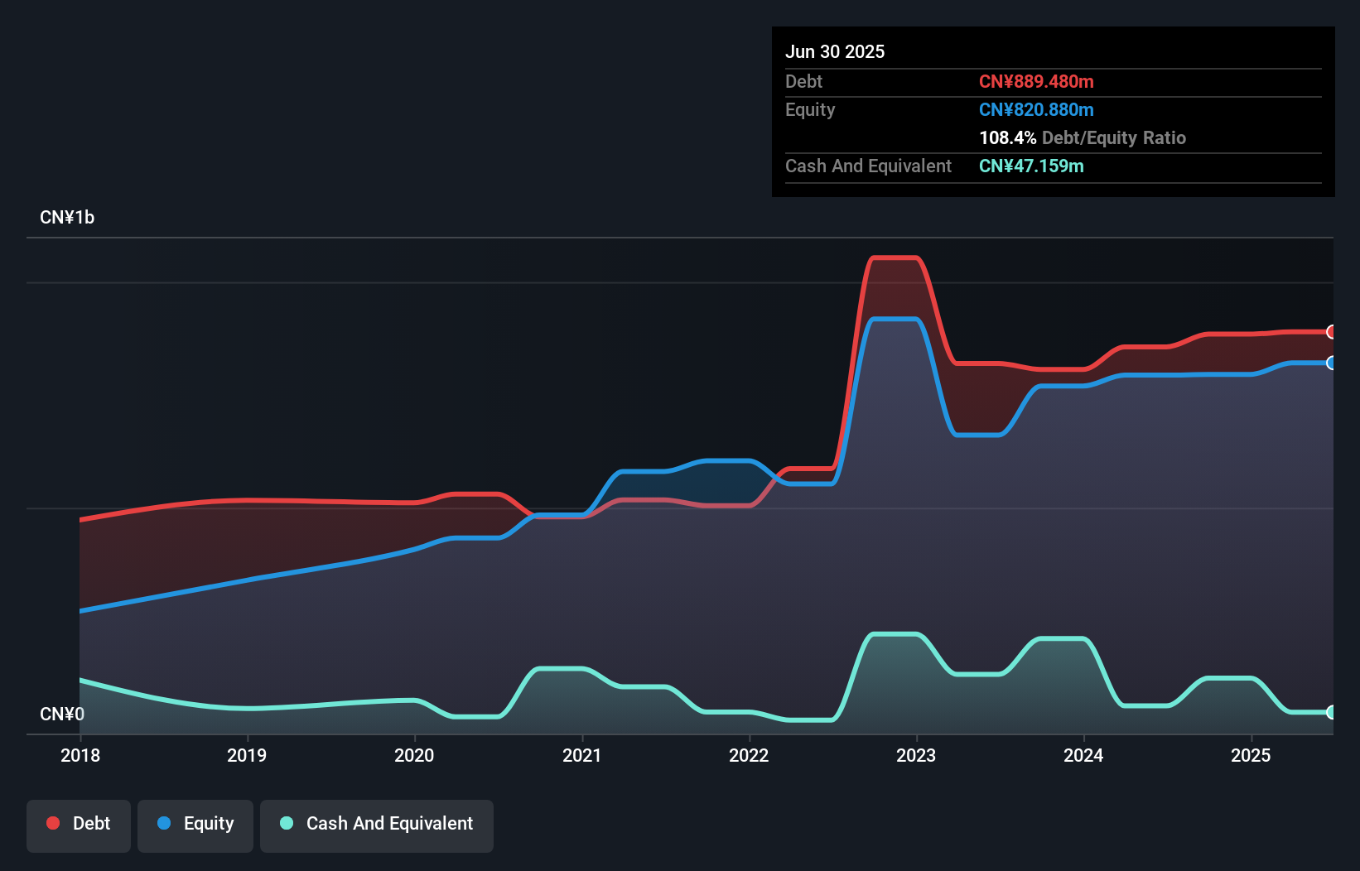The image size is (1360, 871).
Task: Toggle the Debt series visibility
Action: (79, 824)
